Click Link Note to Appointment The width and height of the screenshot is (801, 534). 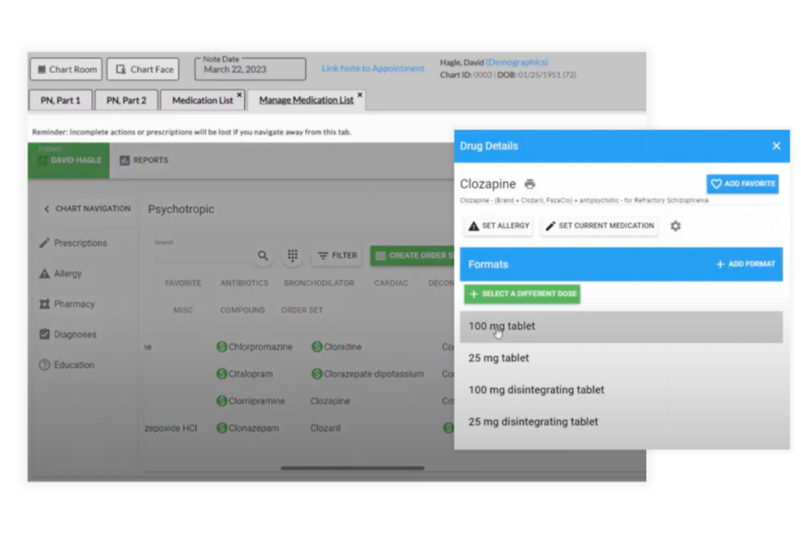372,69
